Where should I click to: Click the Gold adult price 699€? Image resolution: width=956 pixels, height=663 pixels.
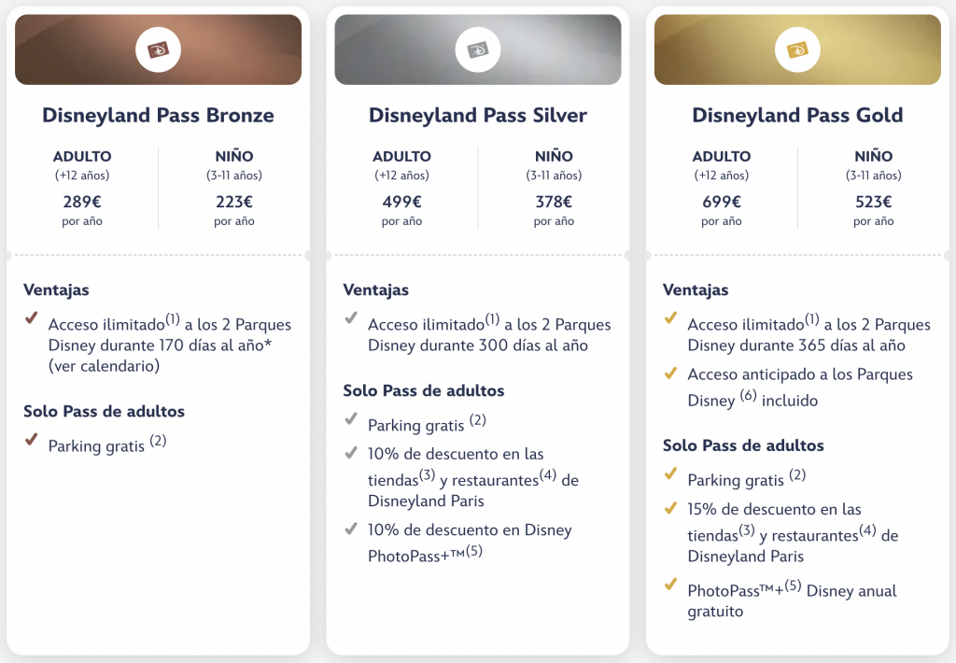(722, 201)
